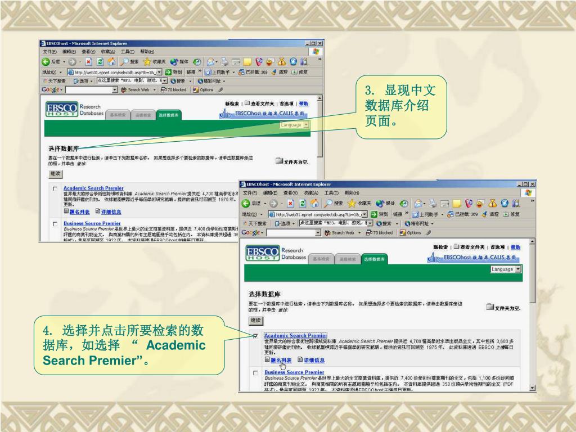Viewport: 576px width, 432px height.
Task: Click the Refresh icon in the front browser window
Action: click(302, 204)
